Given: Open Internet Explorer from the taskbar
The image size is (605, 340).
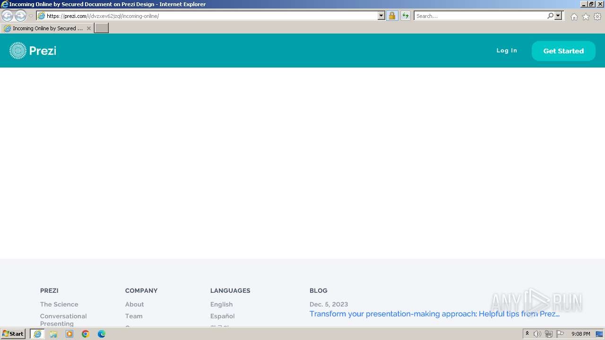Looking at the screenshot, I should [x=37, y=334].
